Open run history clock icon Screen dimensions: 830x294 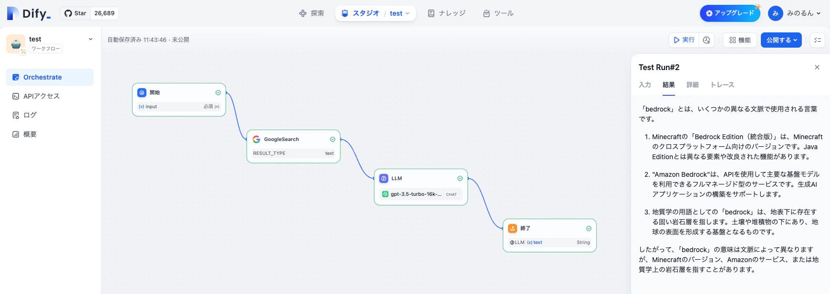coord(706,40)
